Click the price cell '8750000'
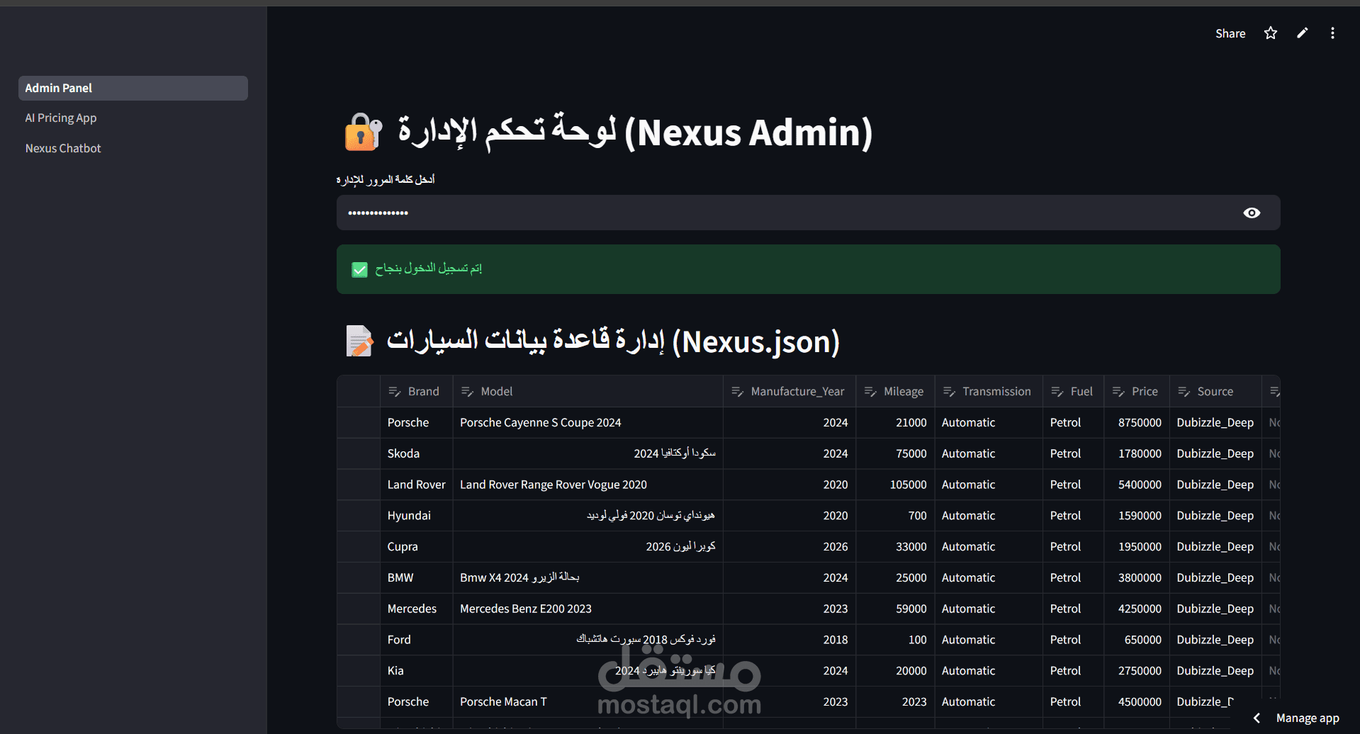 [1137, 422]
